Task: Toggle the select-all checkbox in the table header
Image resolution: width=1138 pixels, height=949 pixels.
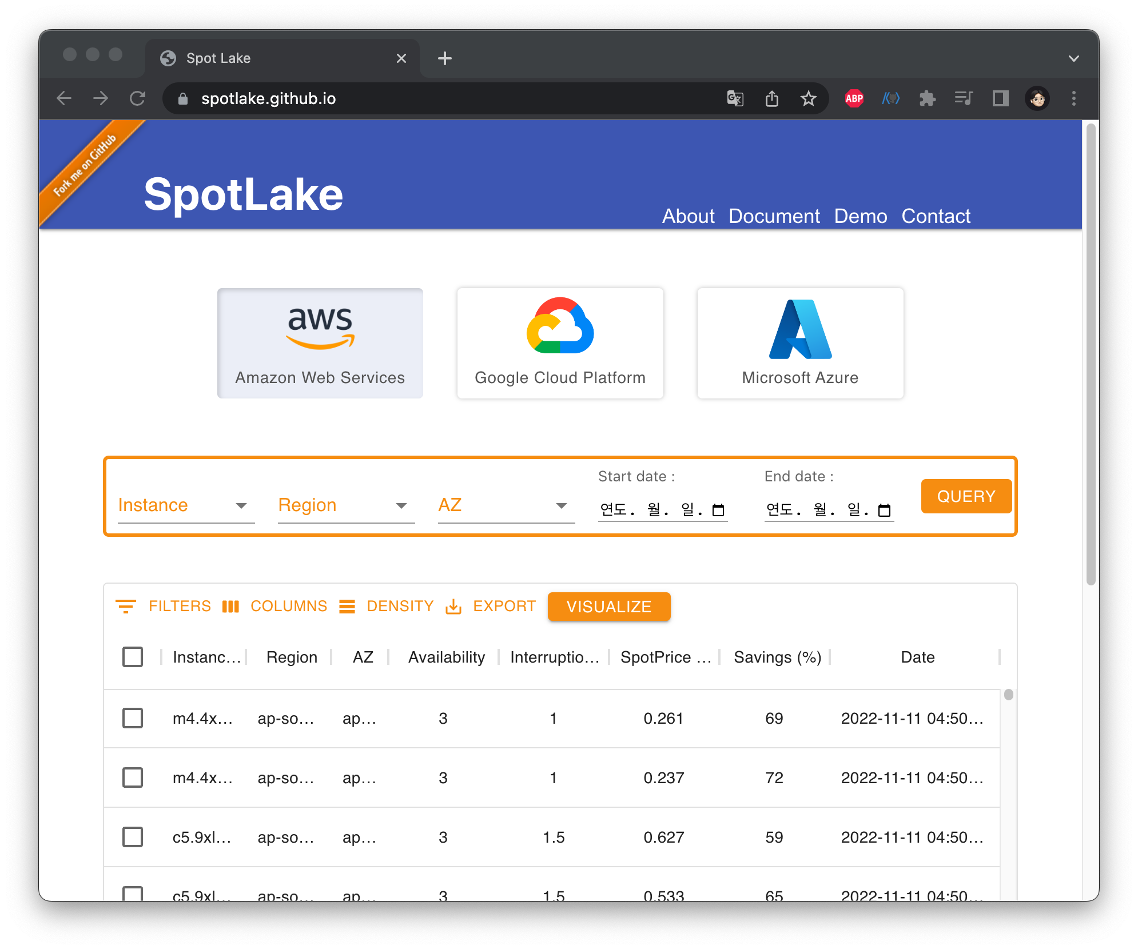Action: tap(132, 657)
